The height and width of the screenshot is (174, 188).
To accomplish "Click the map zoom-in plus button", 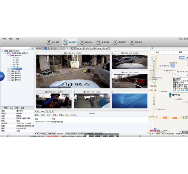I will point(154,63).
